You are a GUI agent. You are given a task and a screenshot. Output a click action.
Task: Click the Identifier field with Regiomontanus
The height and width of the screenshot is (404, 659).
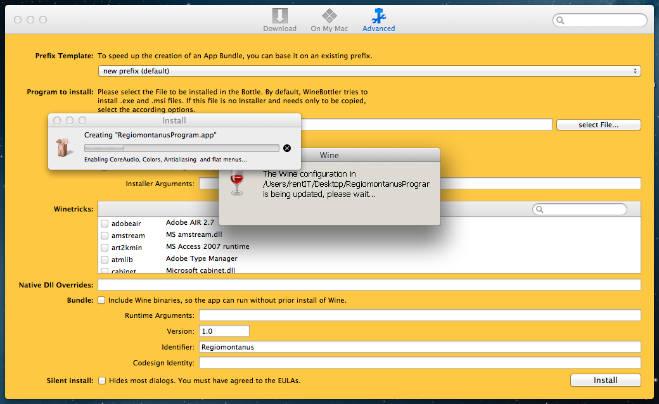(420, 347)
